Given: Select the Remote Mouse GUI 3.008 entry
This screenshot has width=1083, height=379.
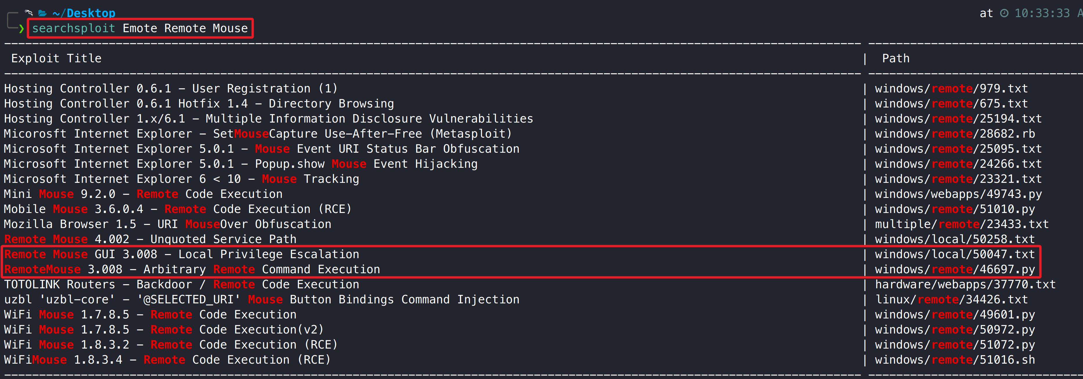Looking at the screenshot, I should (x=182, y=254).
